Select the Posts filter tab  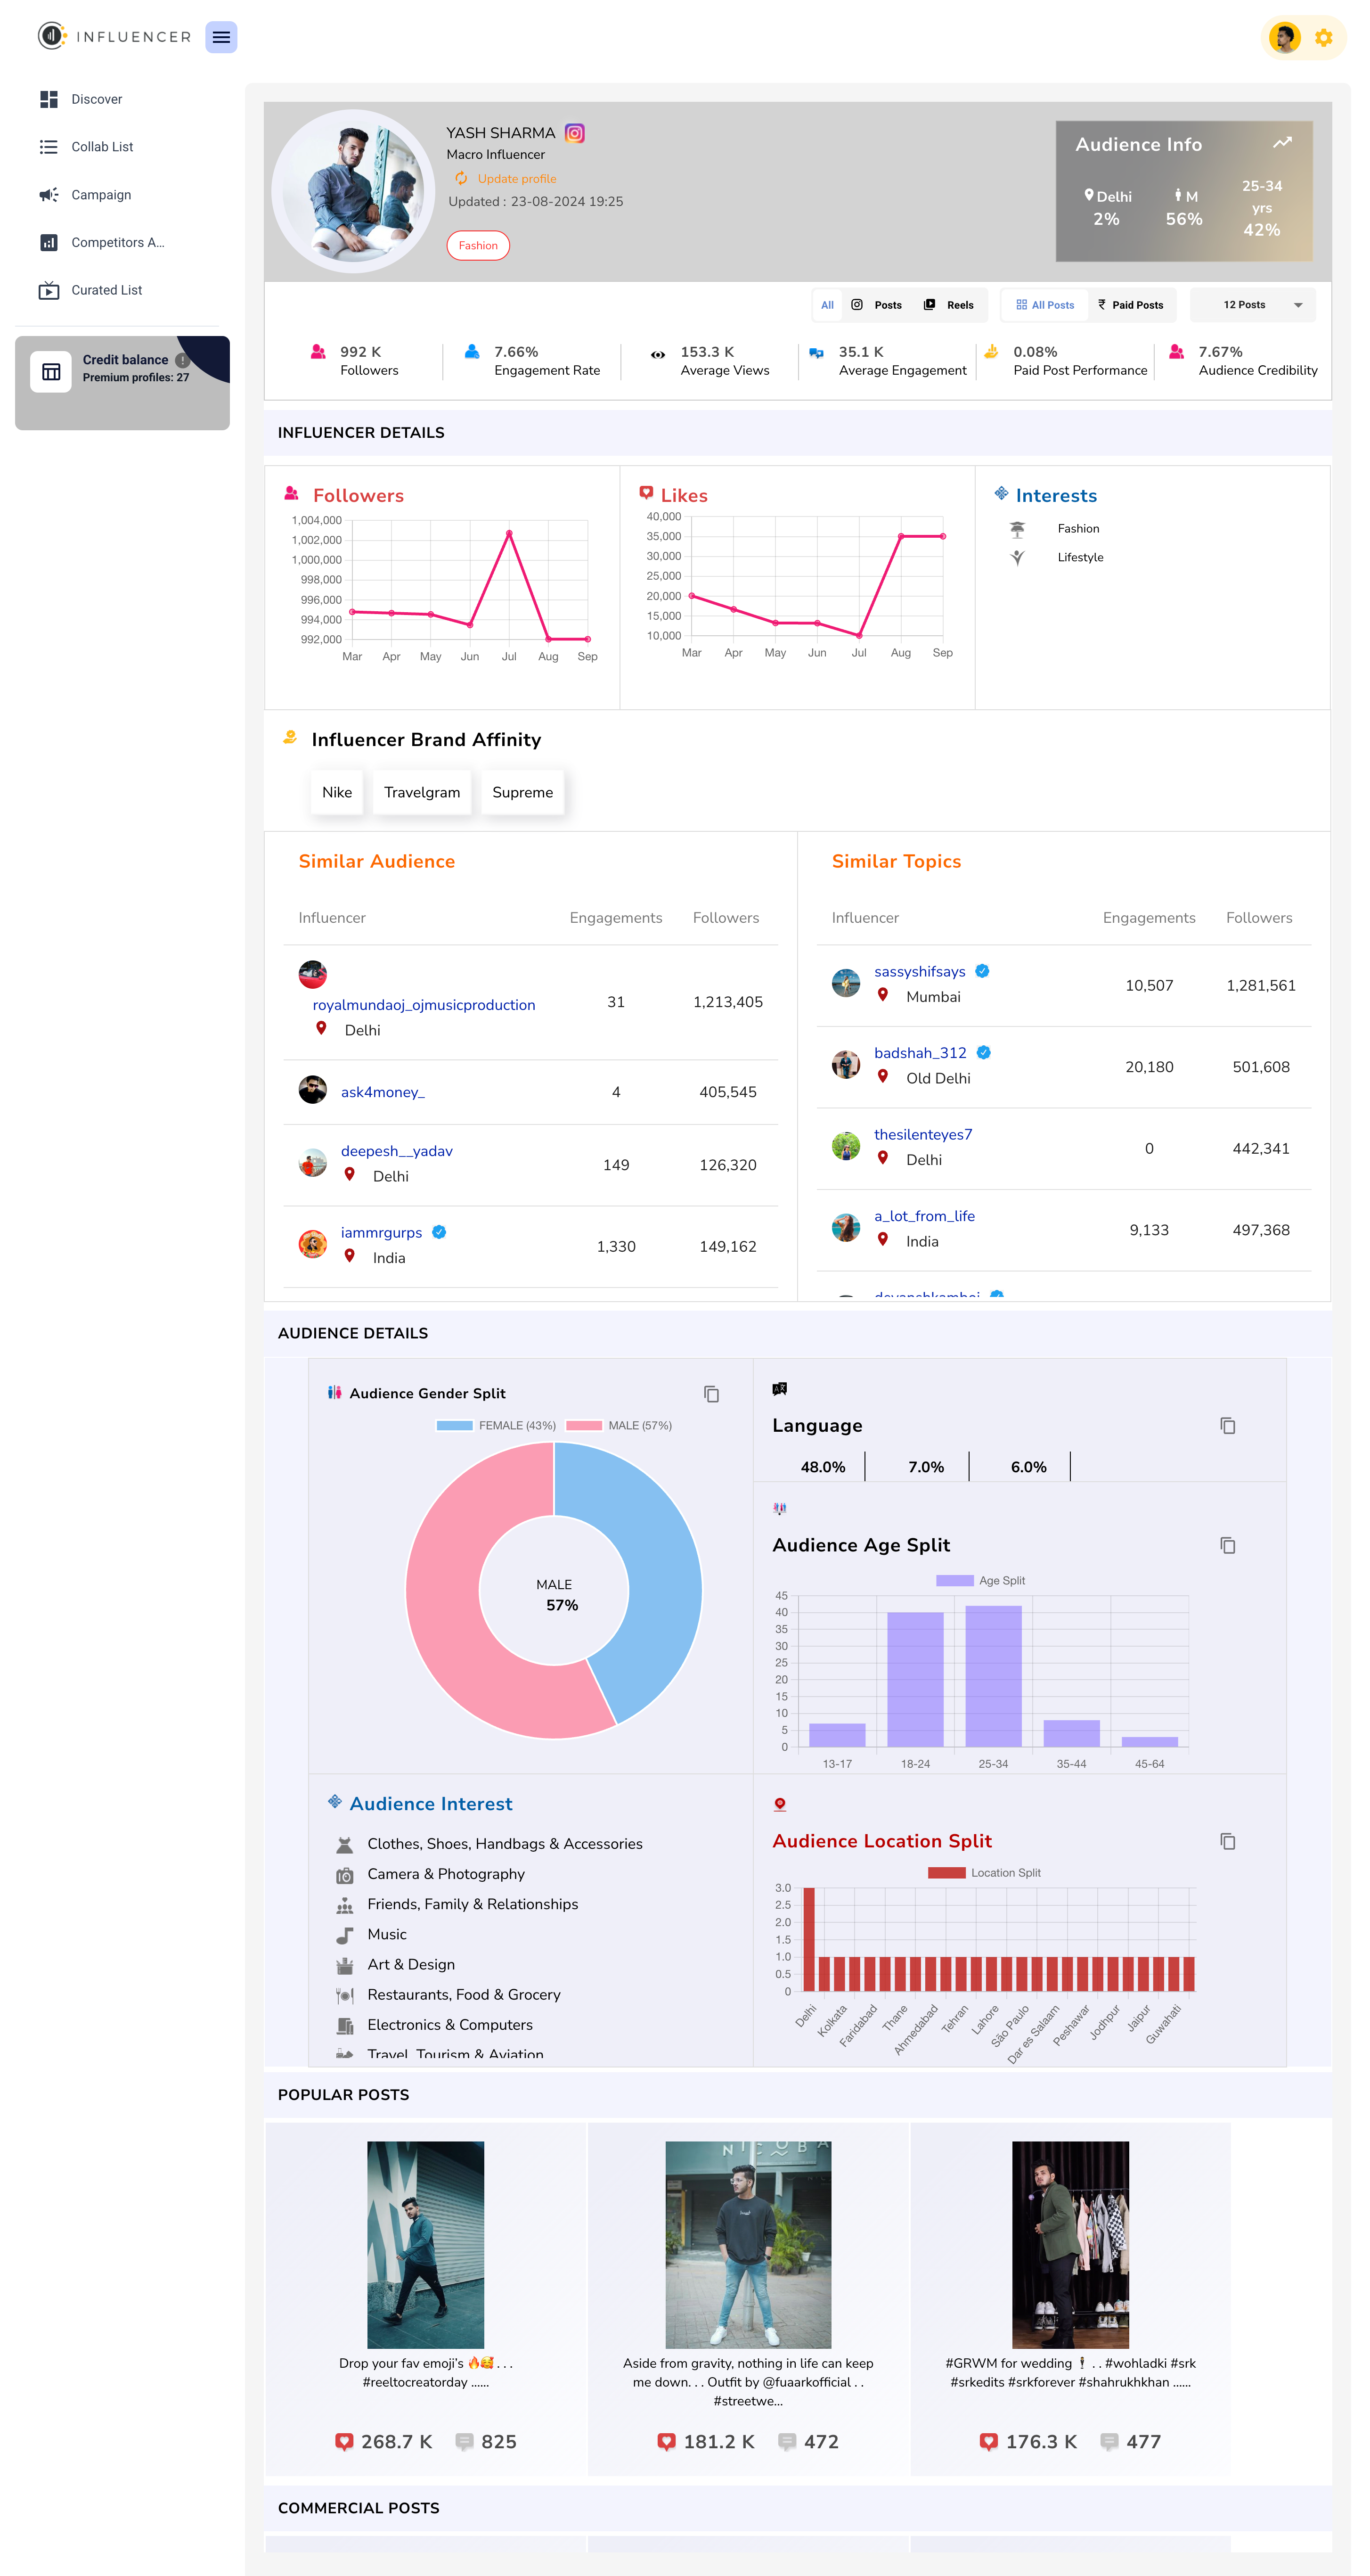pos(877,305)
